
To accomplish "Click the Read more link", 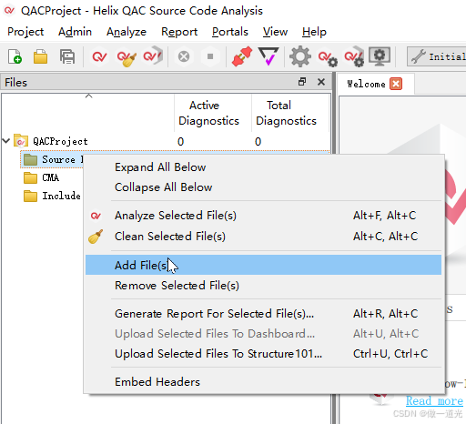I will point(434,401).
